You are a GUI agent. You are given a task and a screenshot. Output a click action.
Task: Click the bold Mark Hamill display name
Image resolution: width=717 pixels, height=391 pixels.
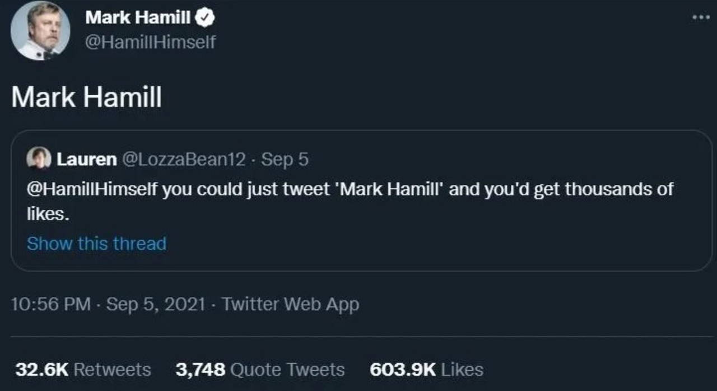(138, 18)
